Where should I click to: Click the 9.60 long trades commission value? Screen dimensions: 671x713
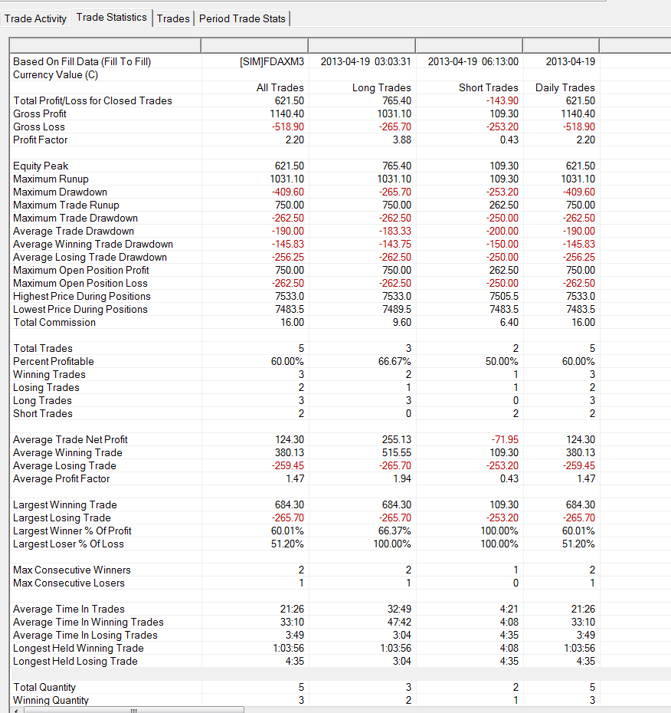[402, 323]
